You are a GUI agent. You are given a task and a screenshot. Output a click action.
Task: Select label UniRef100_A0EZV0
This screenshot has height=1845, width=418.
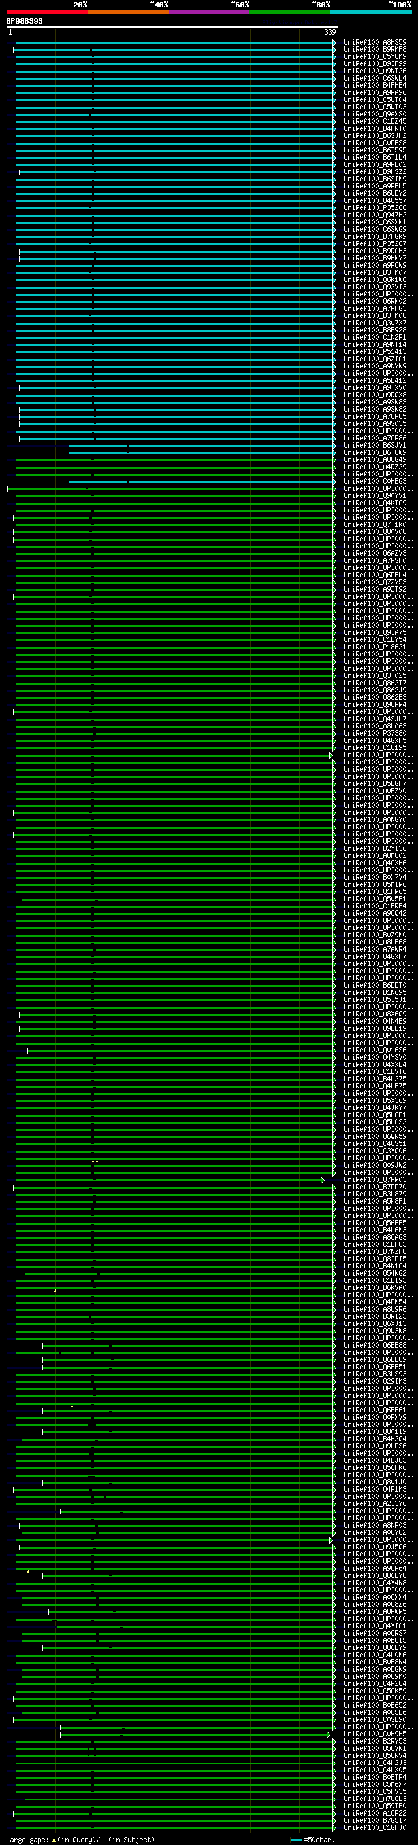coord(374,791)
